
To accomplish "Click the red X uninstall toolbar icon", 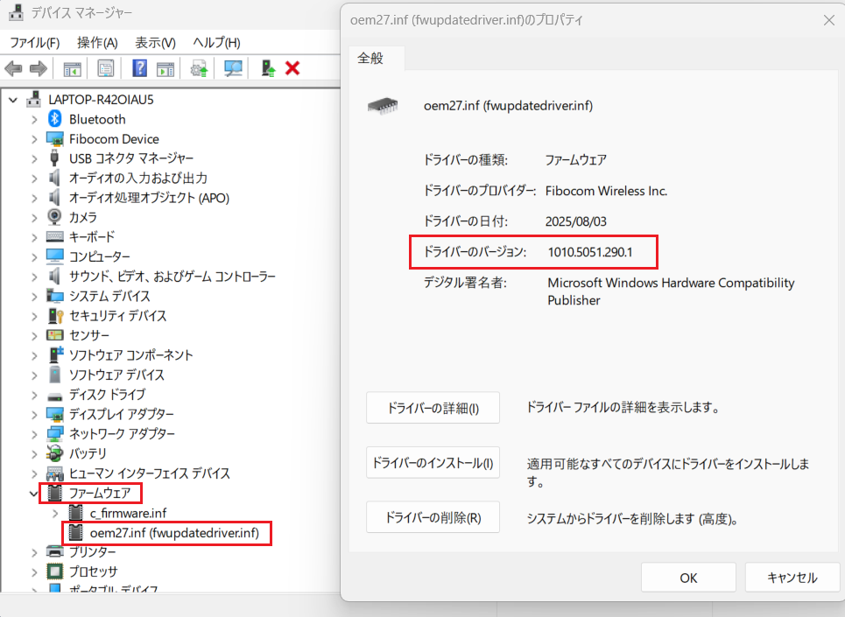I will [292, 68].
